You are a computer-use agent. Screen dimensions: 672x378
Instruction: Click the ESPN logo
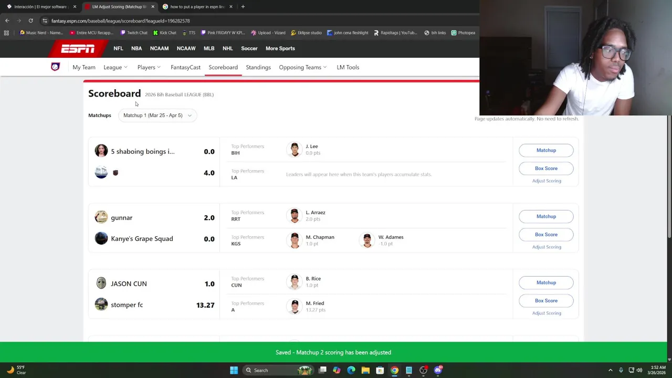pyautogui.click(x=78, y=48)
